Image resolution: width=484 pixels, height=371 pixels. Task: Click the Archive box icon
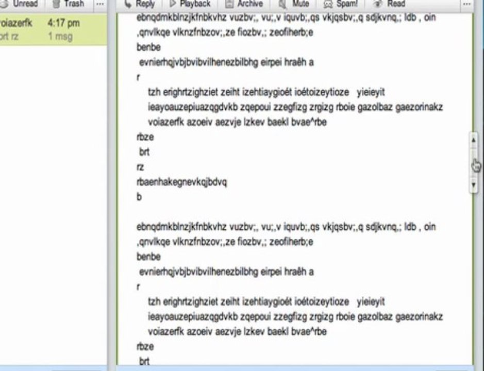(x=229, y=4)
